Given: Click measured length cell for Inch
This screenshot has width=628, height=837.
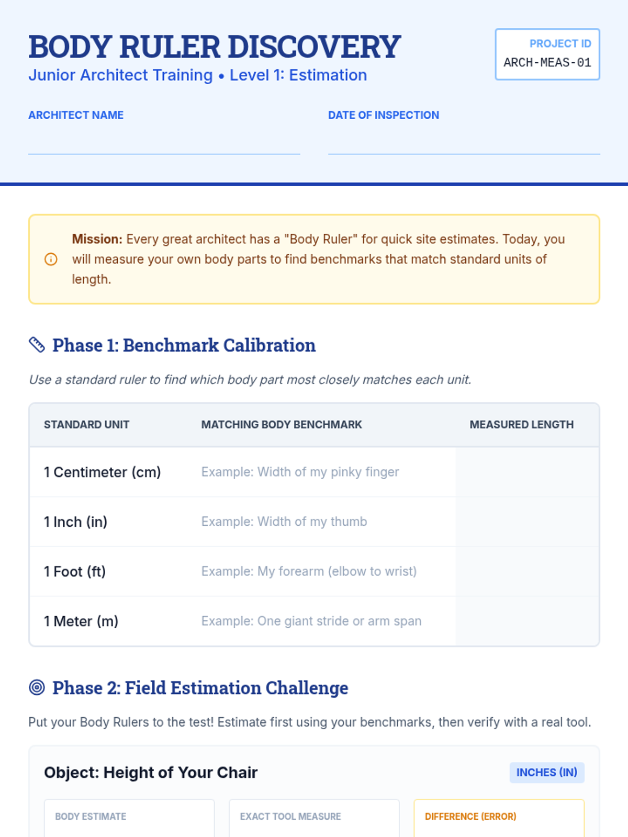Looking at the screenshot, I should (x=526, y=522).
